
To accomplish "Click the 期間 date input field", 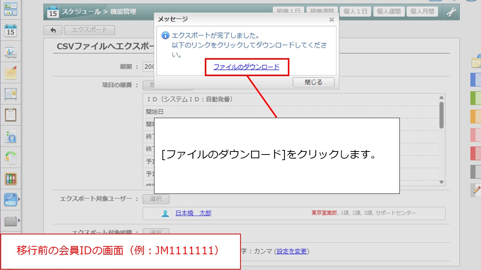I will click(x=149, y=67).
